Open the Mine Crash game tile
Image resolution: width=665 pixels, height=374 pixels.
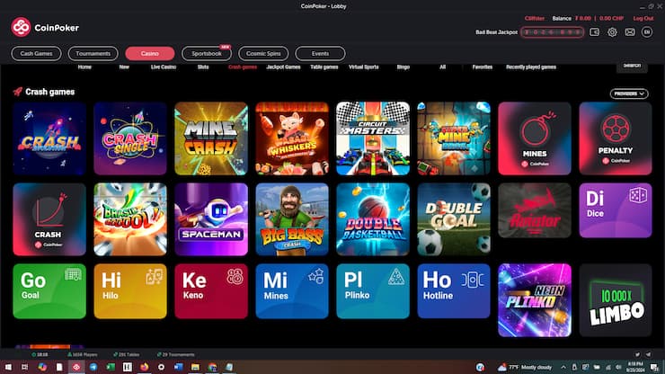click(x=211, y=138)
